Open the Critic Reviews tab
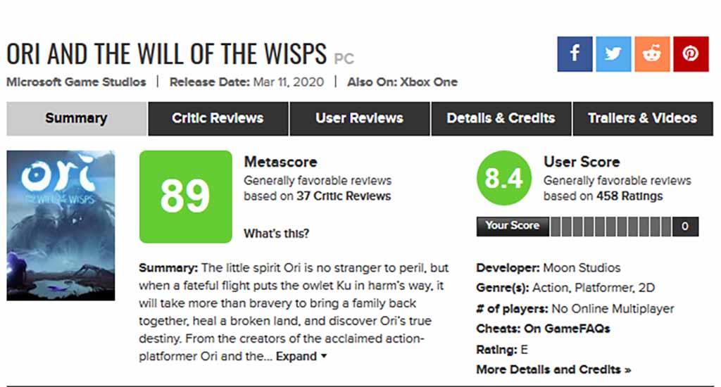721x387 pixels. tap(218, 119)
